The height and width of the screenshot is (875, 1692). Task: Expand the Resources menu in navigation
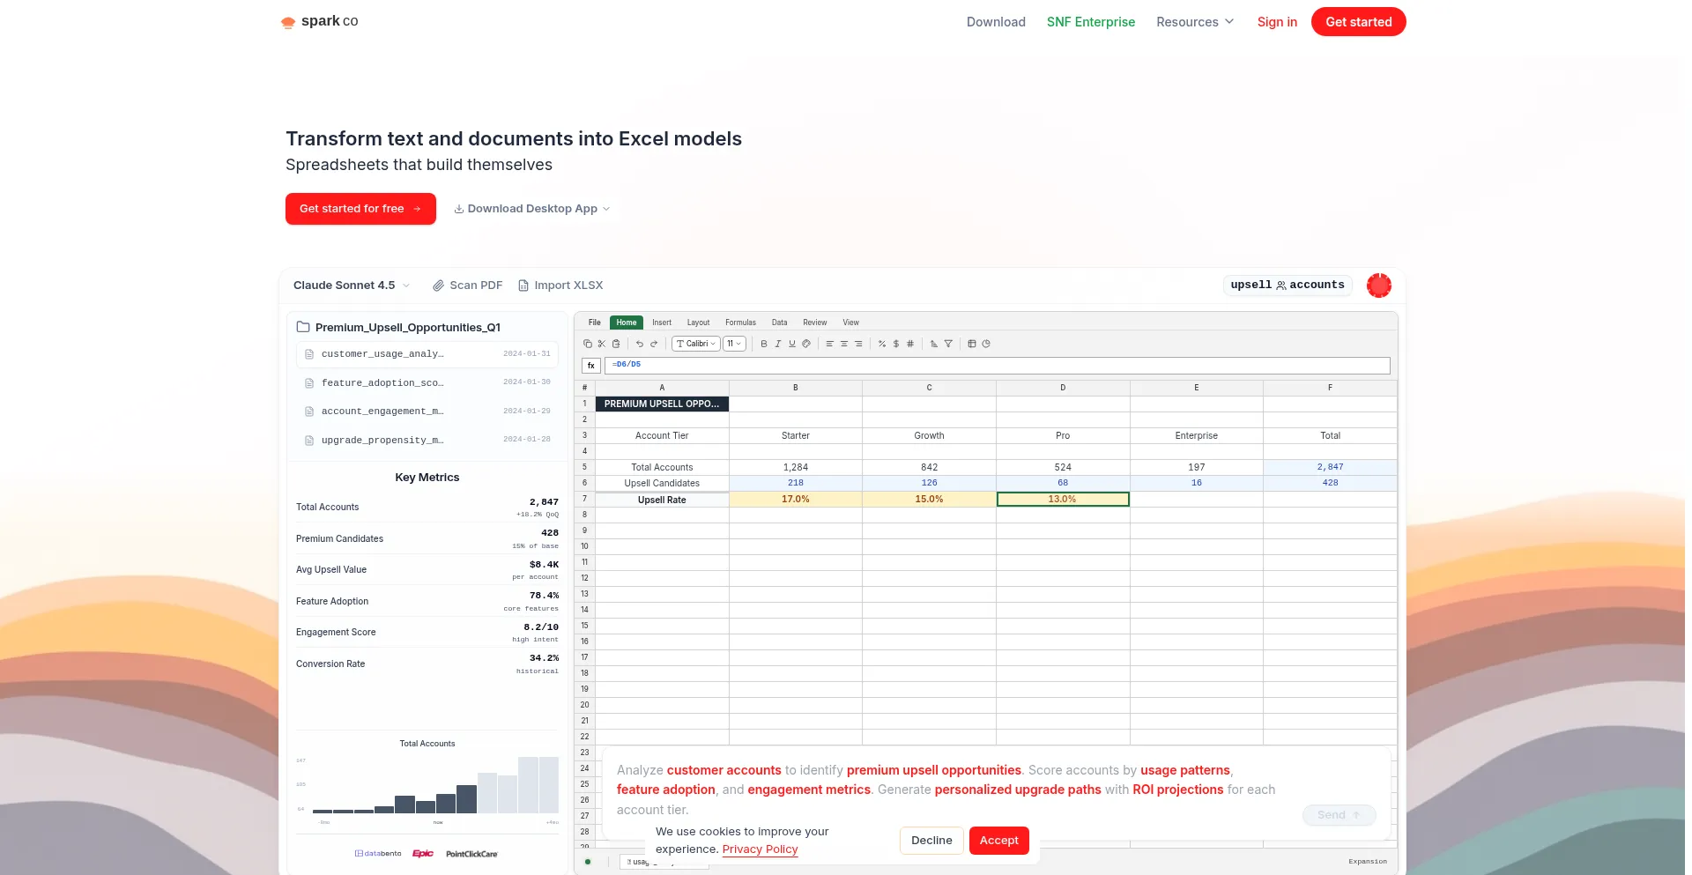tap(1195, 22)
